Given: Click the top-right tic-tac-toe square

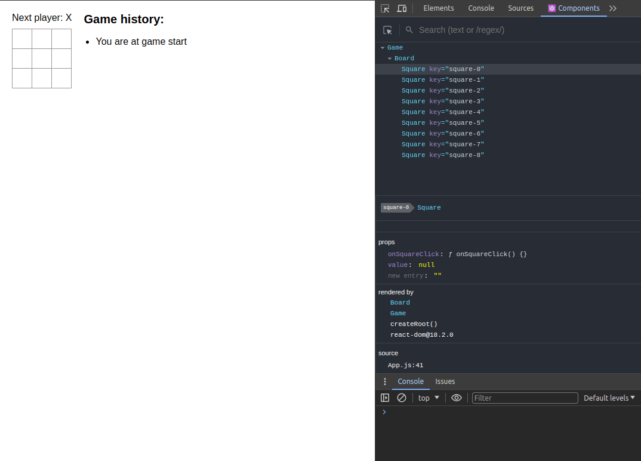Looking at the screenshot, I should click(61, 39).
